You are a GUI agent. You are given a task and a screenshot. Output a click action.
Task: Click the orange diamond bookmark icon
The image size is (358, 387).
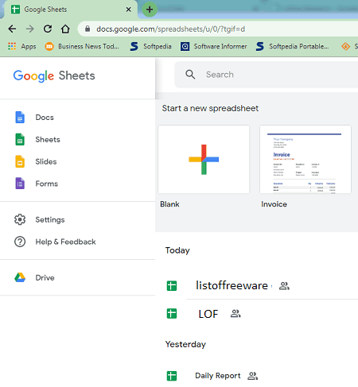click(345, 46)
